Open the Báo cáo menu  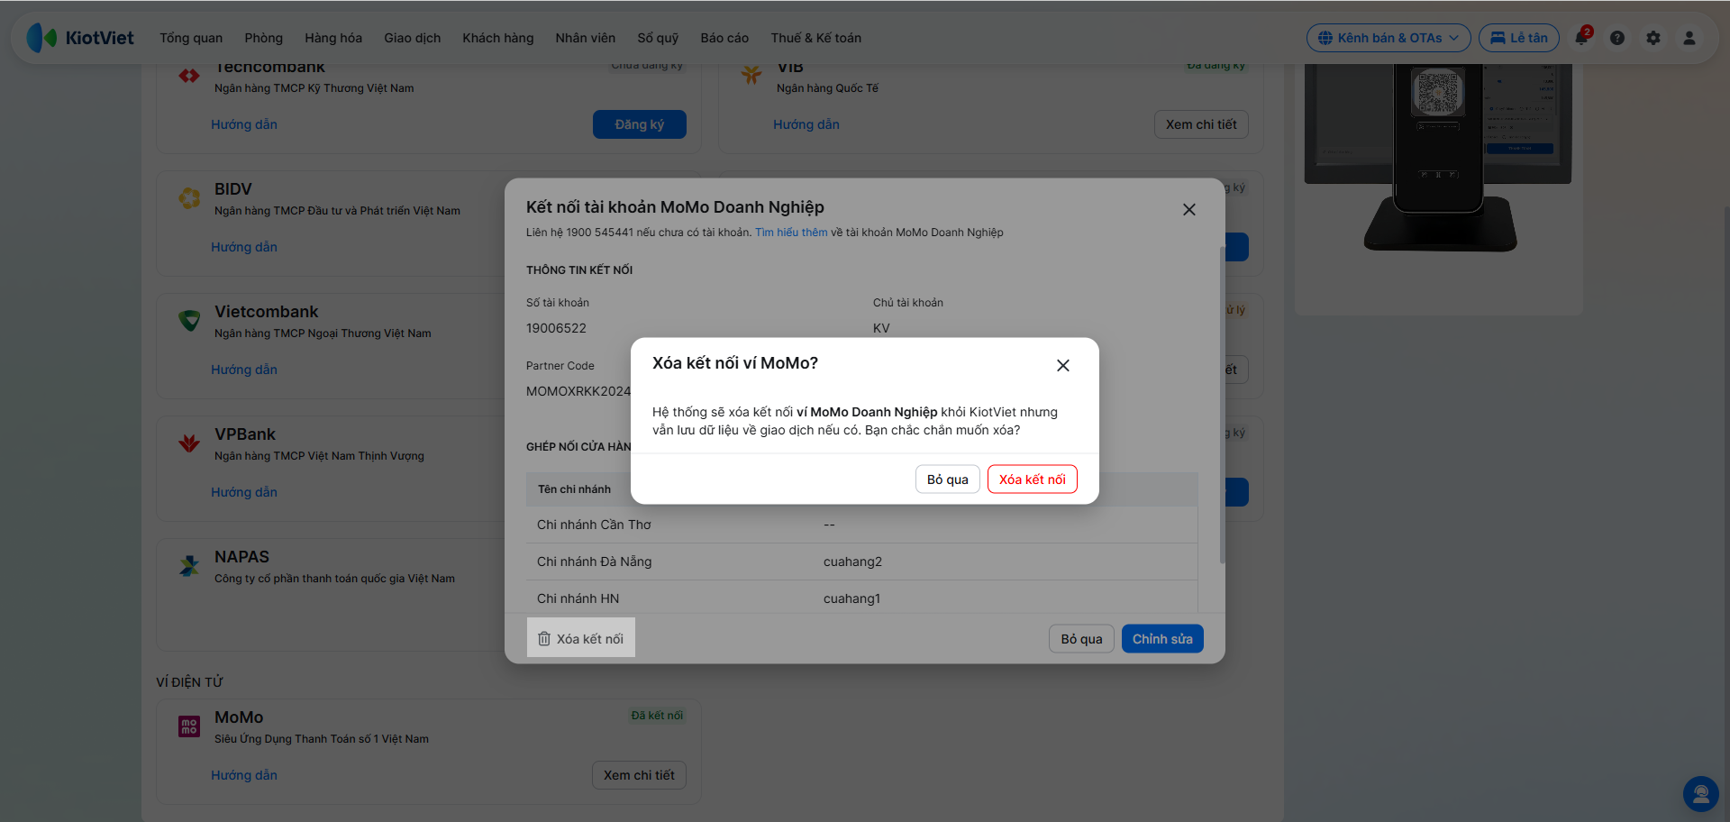tap(724, 38)
